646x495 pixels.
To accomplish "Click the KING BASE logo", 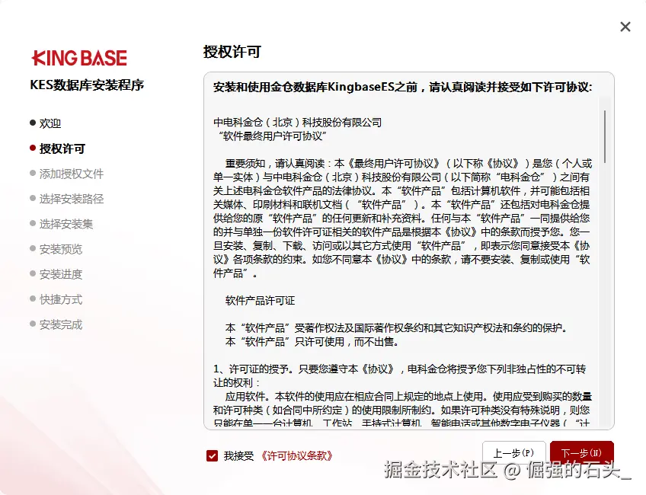I will coord(78,57).
